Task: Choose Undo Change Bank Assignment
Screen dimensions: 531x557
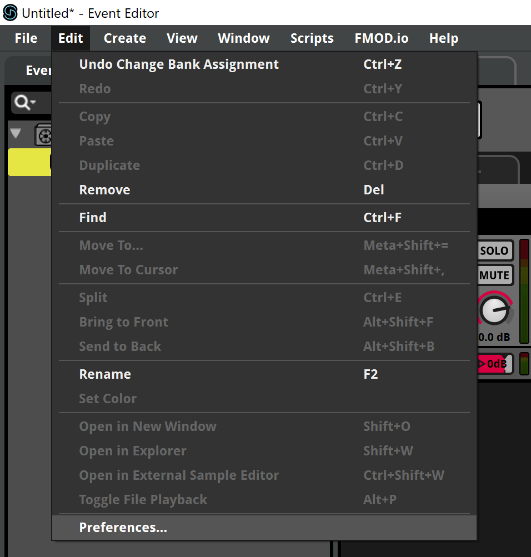Action: point(264,64)
